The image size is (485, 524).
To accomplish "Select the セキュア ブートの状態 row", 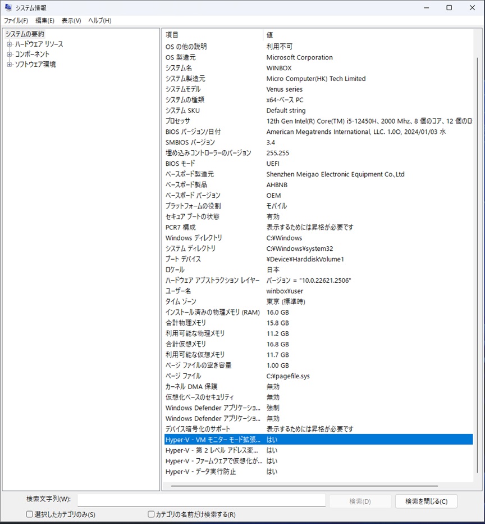I will coord(318,216).
